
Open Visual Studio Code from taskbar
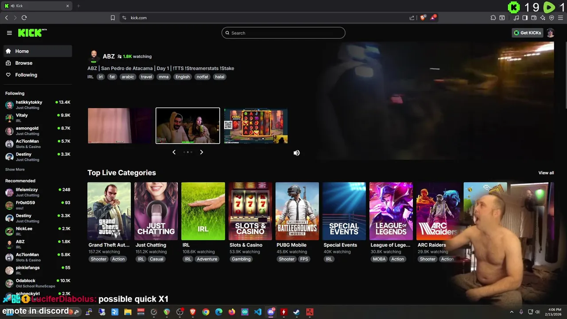258,312
